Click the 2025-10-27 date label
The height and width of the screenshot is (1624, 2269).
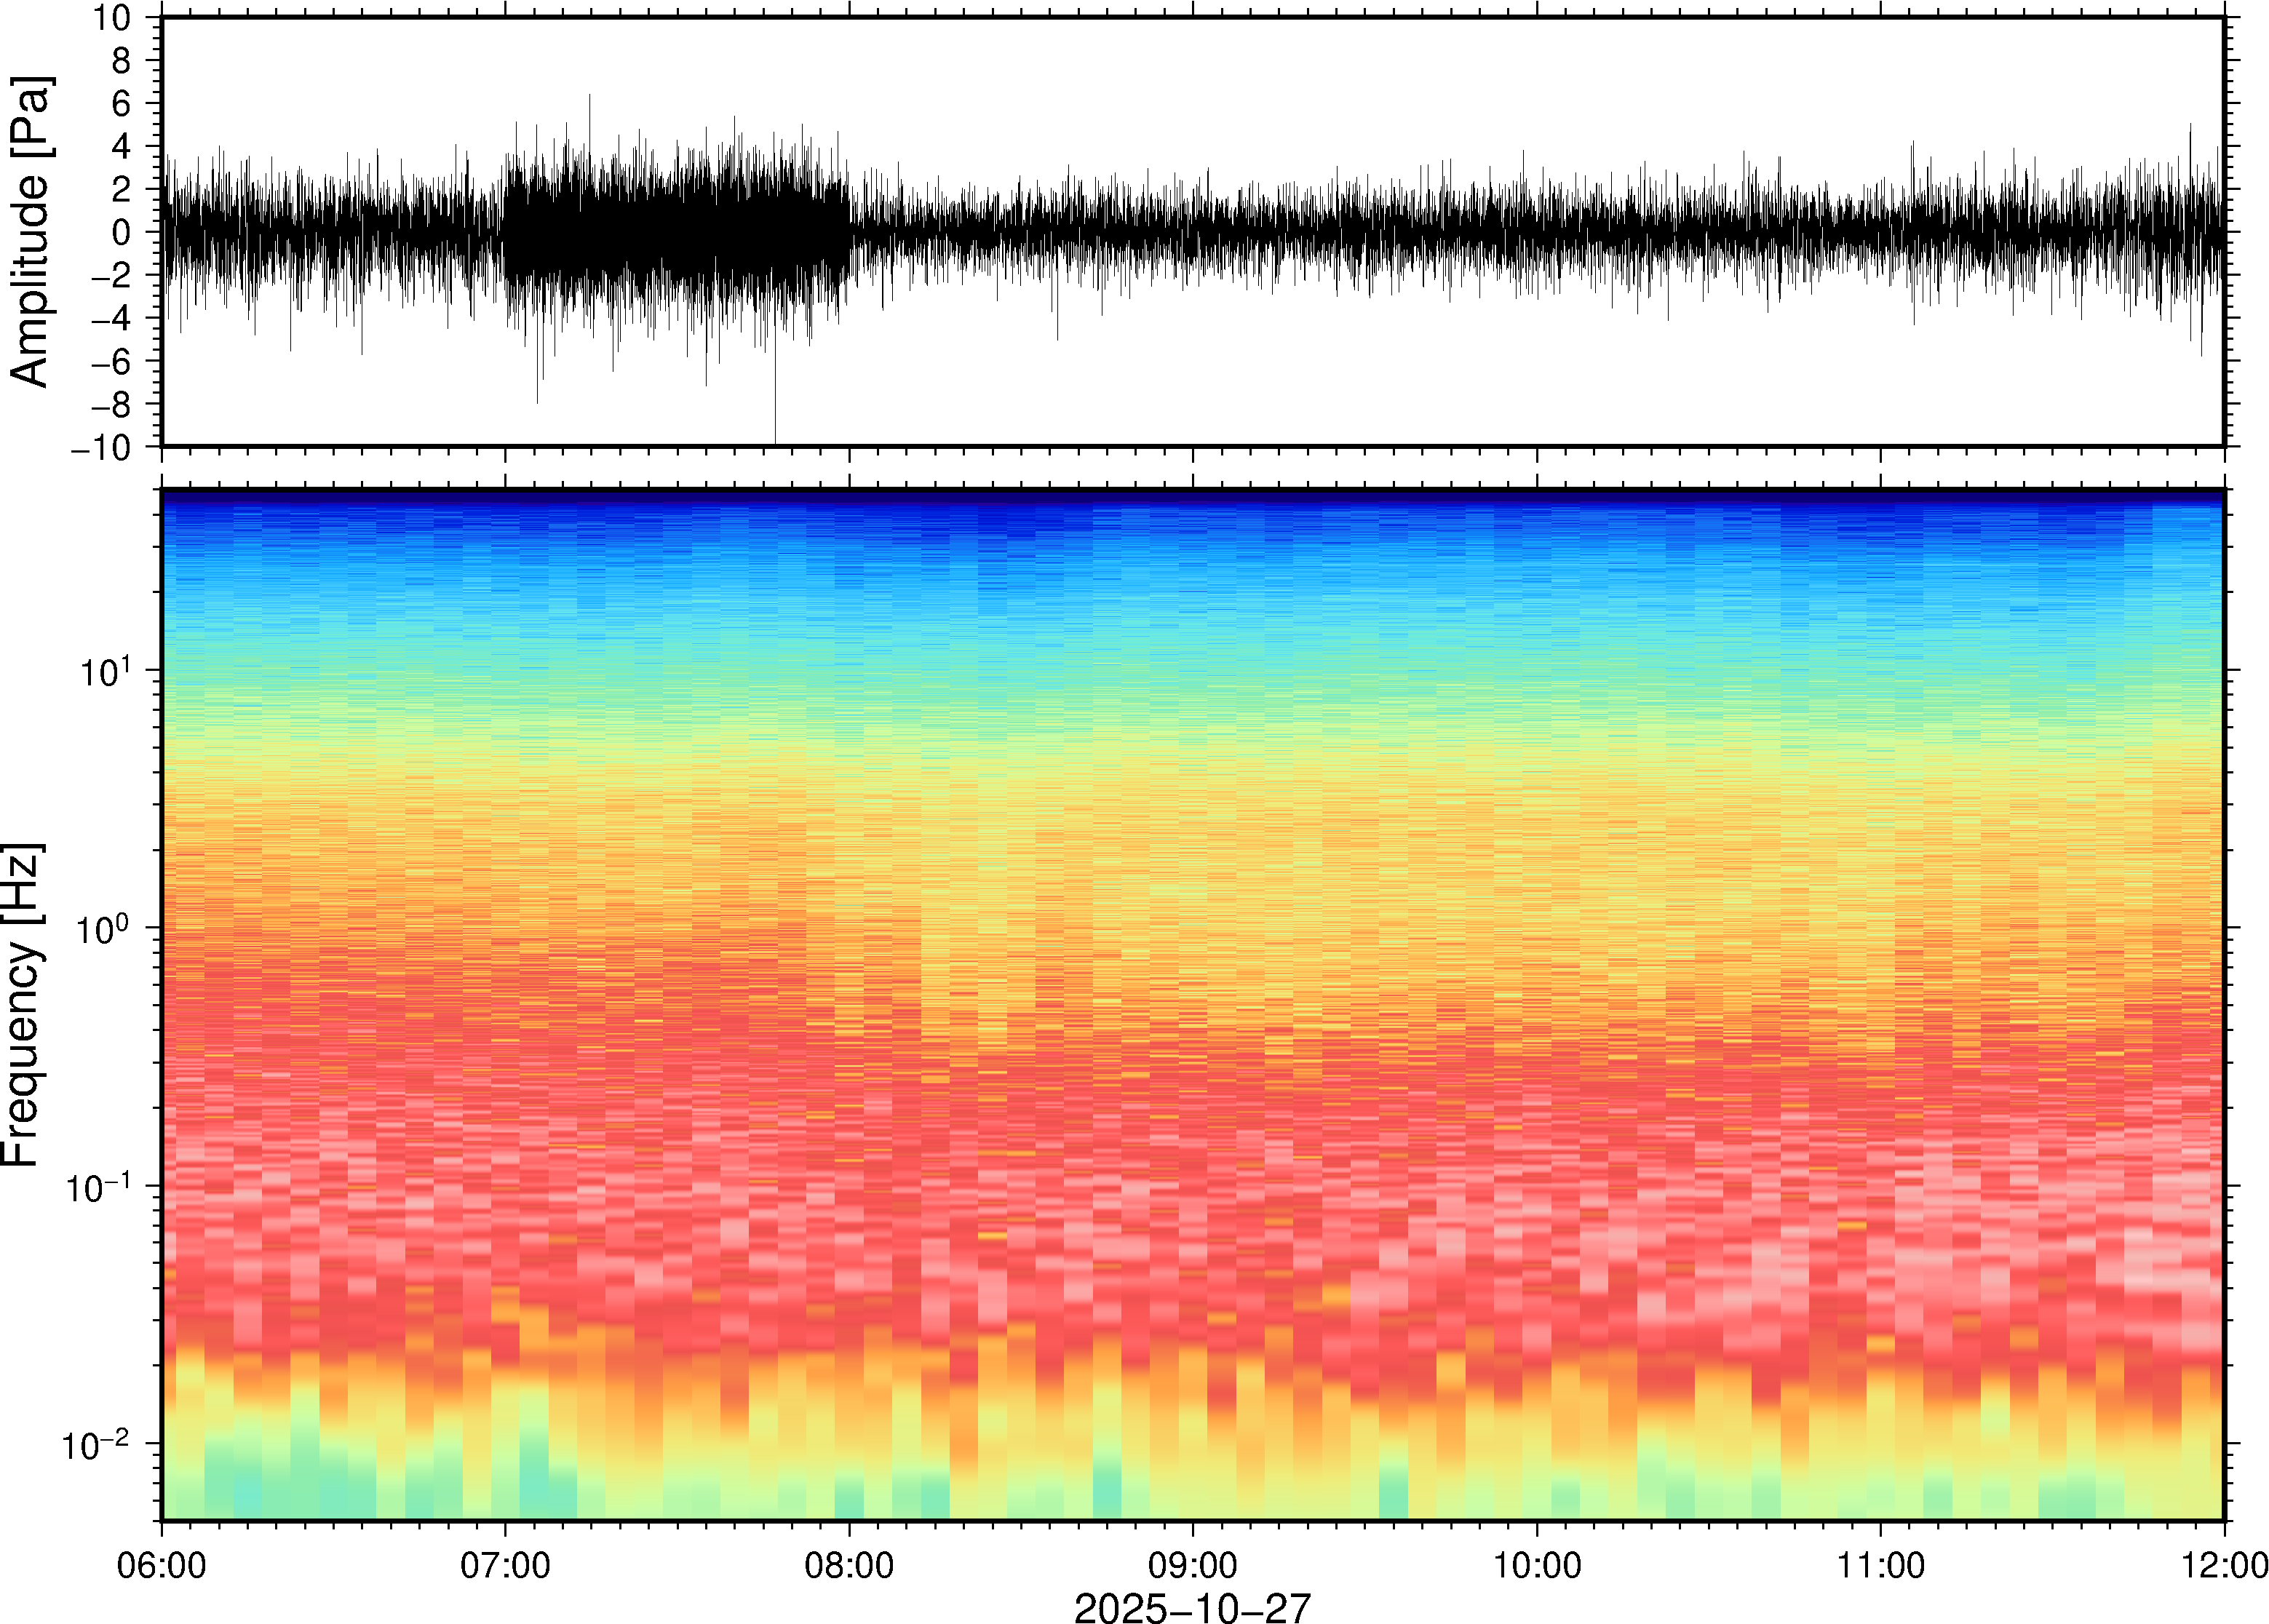1192,1608
